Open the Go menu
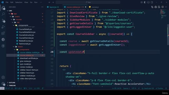The height and width of the screenshot is (95, 169). click(31, 2)
